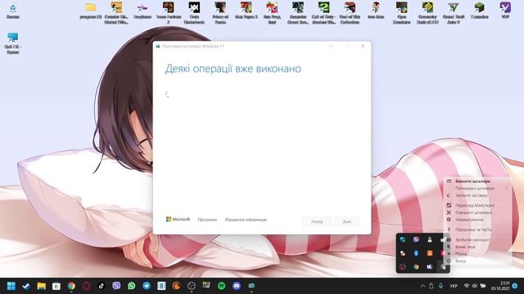524x294 pixels.
Task: Open Discord from the taskbar
Action: 237,286
